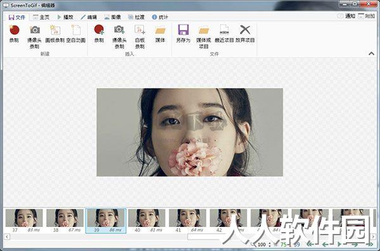This screenshot has height=251, width=380.
Task: Switch to 主页 home tab
Action: [41, 17]
